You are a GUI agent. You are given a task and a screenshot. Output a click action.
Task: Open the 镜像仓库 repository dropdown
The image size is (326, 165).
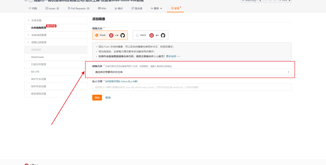(192, 72)
